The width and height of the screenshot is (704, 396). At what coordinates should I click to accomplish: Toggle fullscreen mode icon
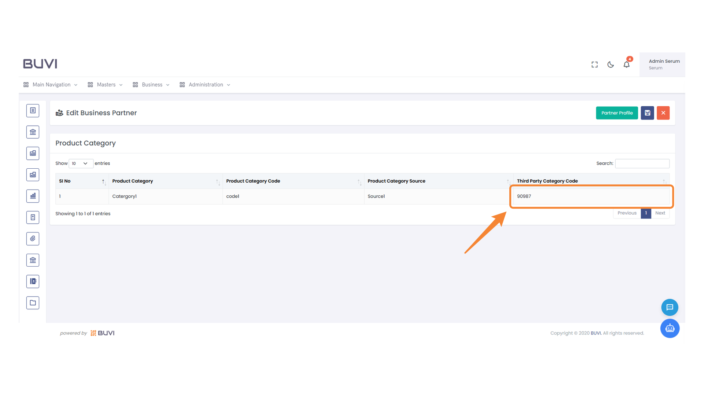click(x=594, y=65)
